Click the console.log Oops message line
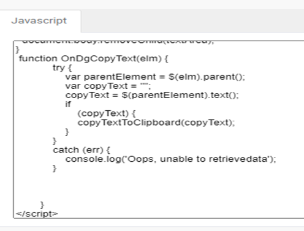304x231 pixels. tap(170, 159)
